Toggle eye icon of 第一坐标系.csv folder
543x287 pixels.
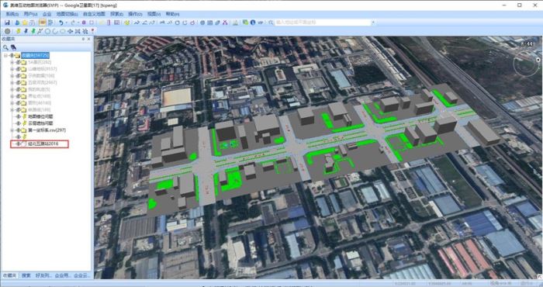18,130
